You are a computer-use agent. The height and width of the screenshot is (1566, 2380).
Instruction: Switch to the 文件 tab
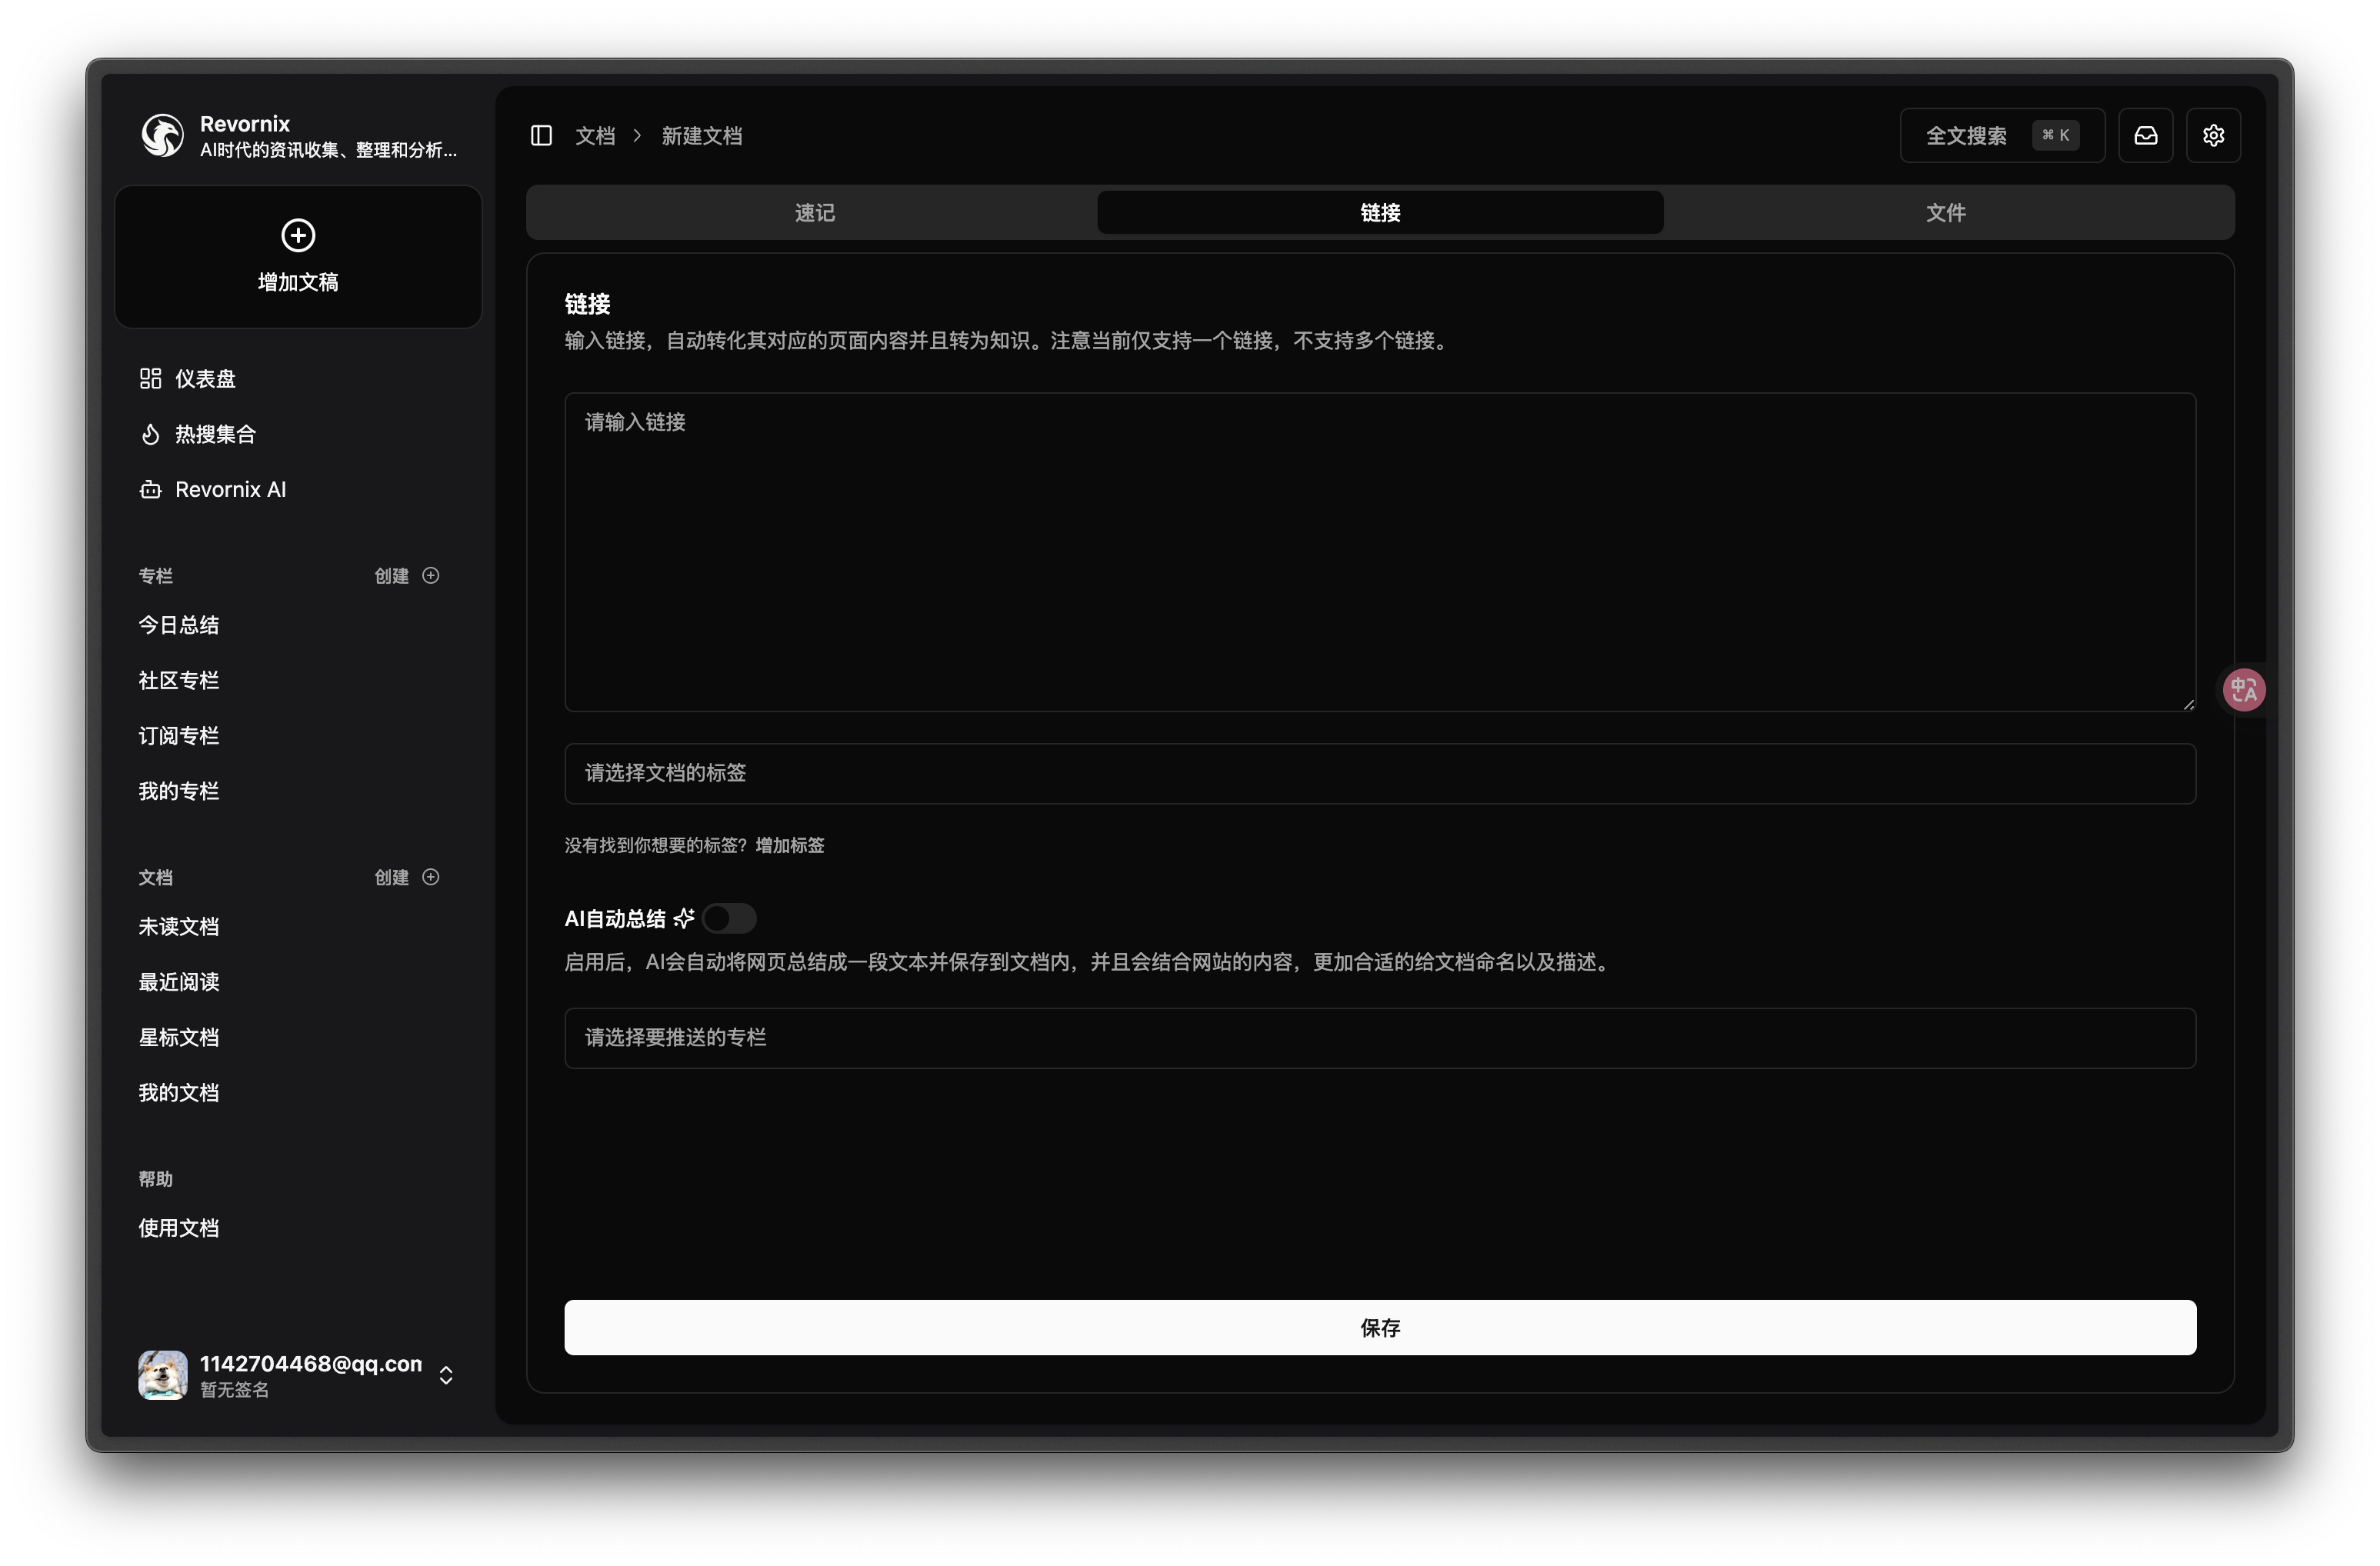[x=1946, y=212]
